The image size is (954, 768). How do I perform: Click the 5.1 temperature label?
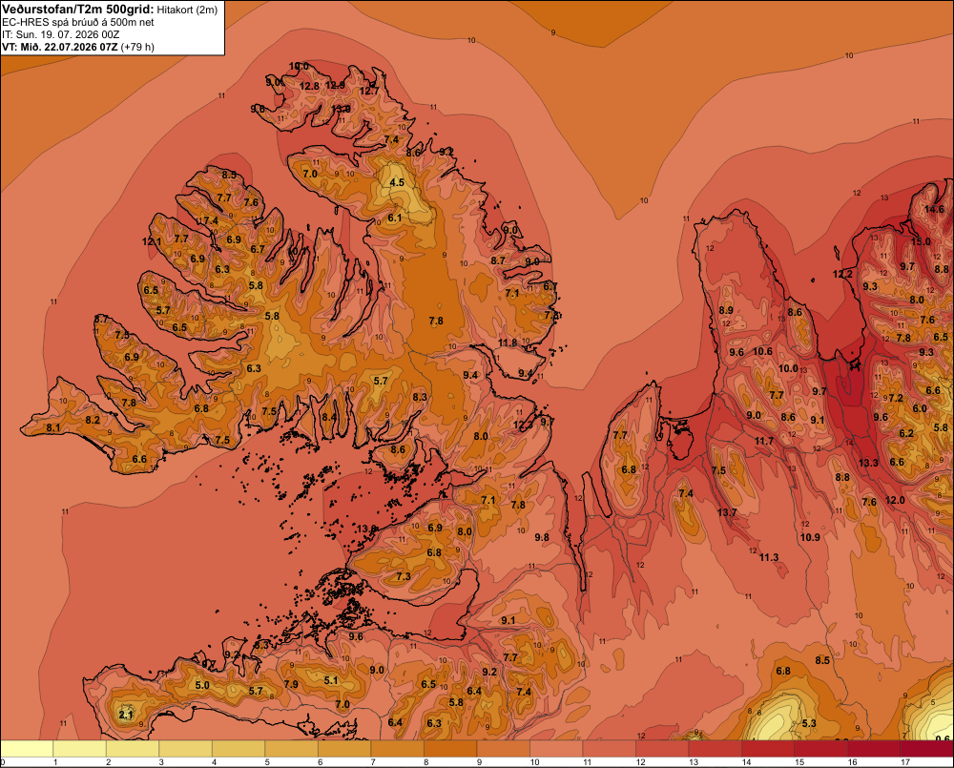(x=330, y=680)
